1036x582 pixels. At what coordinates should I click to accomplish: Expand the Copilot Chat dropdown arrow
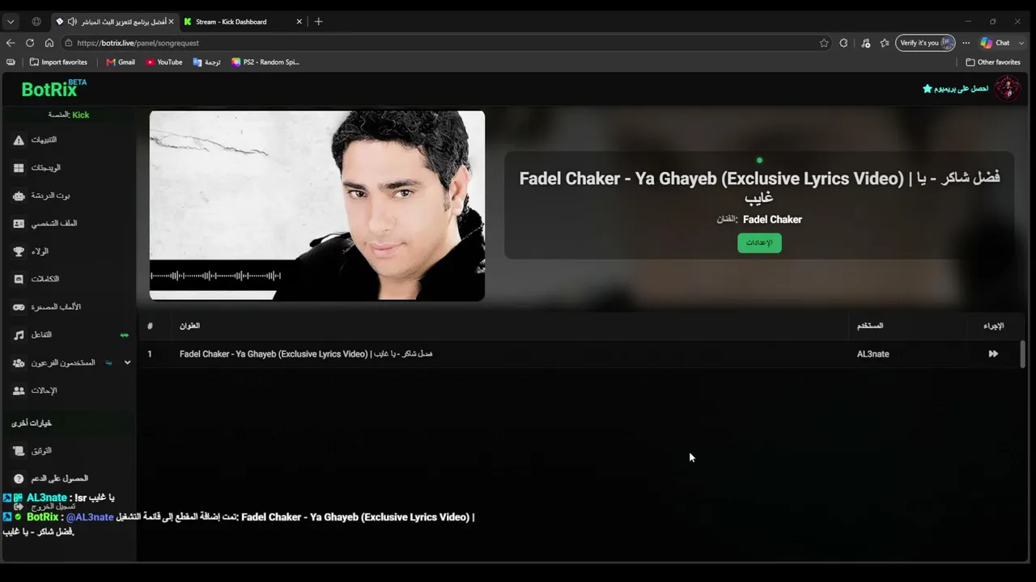pyautogui.click(x=1021, y=43)
